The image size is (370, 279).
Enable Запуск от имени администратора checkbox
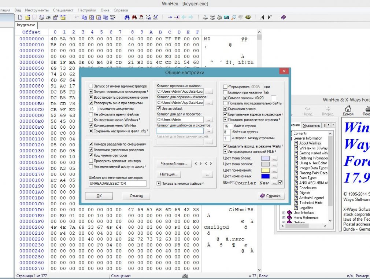point(91,86)
